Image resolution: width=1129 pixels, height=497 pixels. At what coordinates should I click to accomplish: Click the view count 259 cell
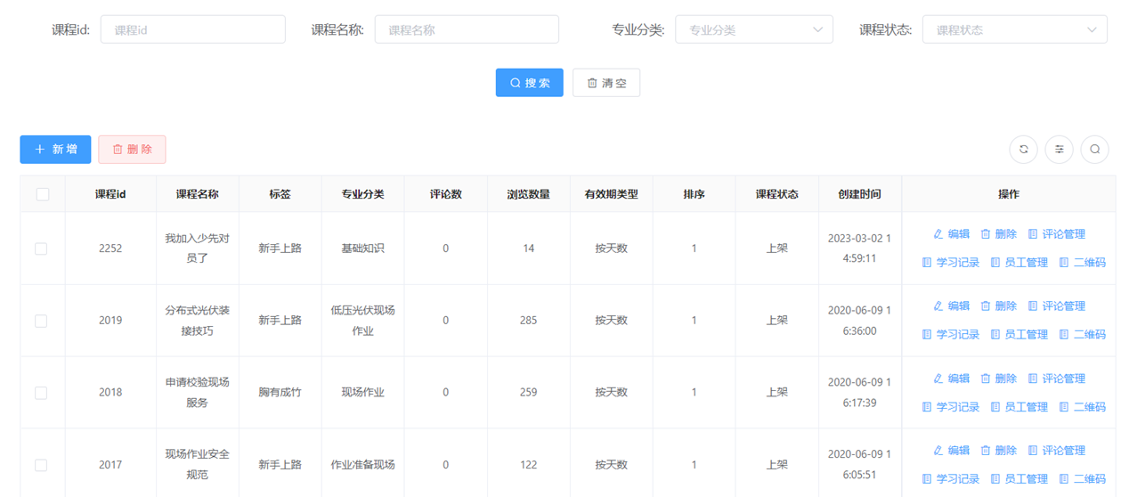pos(529,393)
